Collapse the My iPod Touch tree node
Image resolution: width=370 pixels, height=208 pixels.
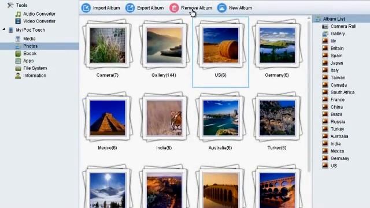click(4, 29)
